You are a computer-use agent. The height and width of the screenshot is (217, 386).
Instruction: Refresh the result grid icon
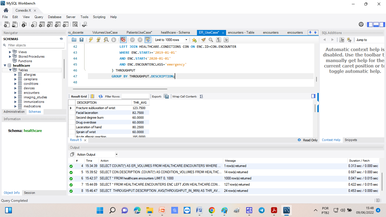(101, 96)
